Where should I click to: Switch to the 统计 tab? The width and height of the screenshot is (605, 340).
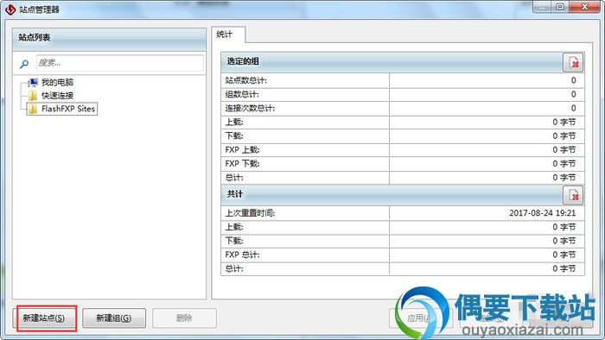click(x=225, y=35)
